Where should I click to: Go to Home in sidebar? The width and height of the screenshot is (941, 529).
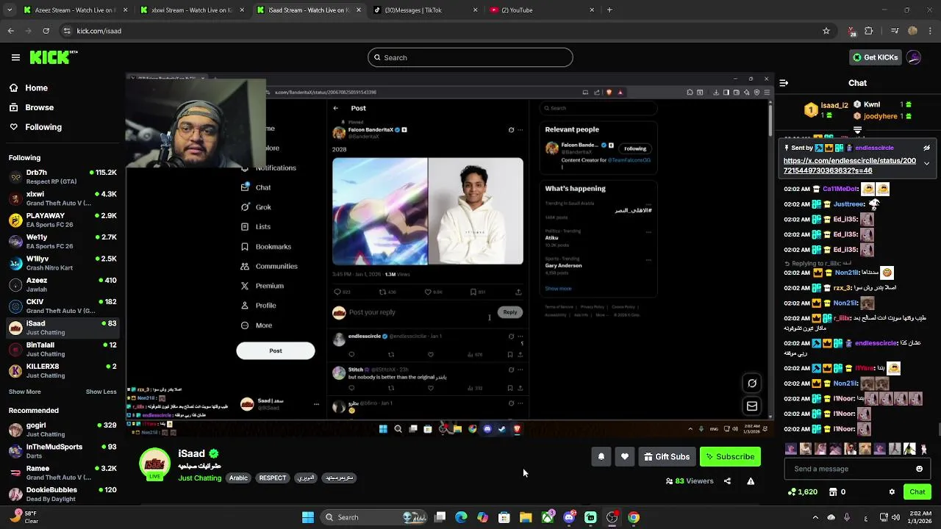[x=29, y=87]
